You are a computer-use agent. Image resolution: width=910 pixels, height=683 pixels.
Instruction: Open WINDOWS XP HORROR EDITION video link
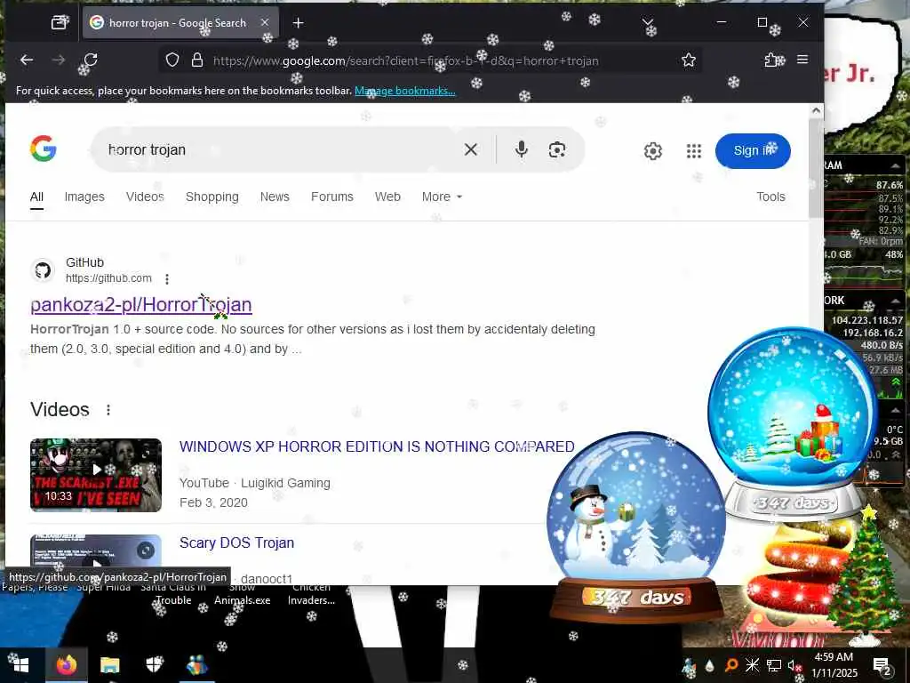(377, 446)
